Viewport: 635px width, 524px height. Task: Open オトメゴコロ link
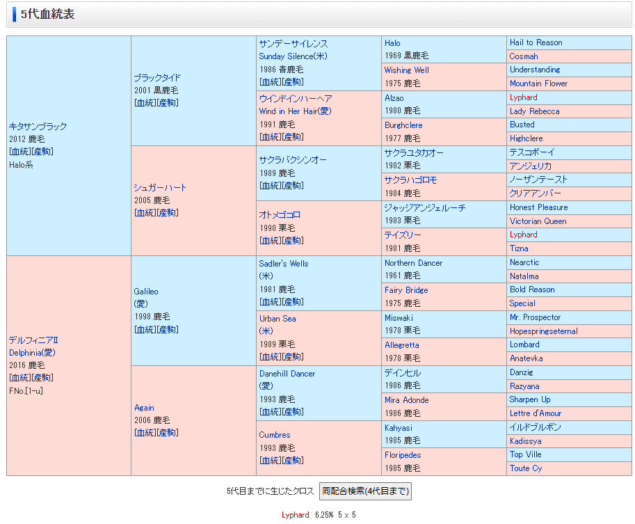(280, 215)
